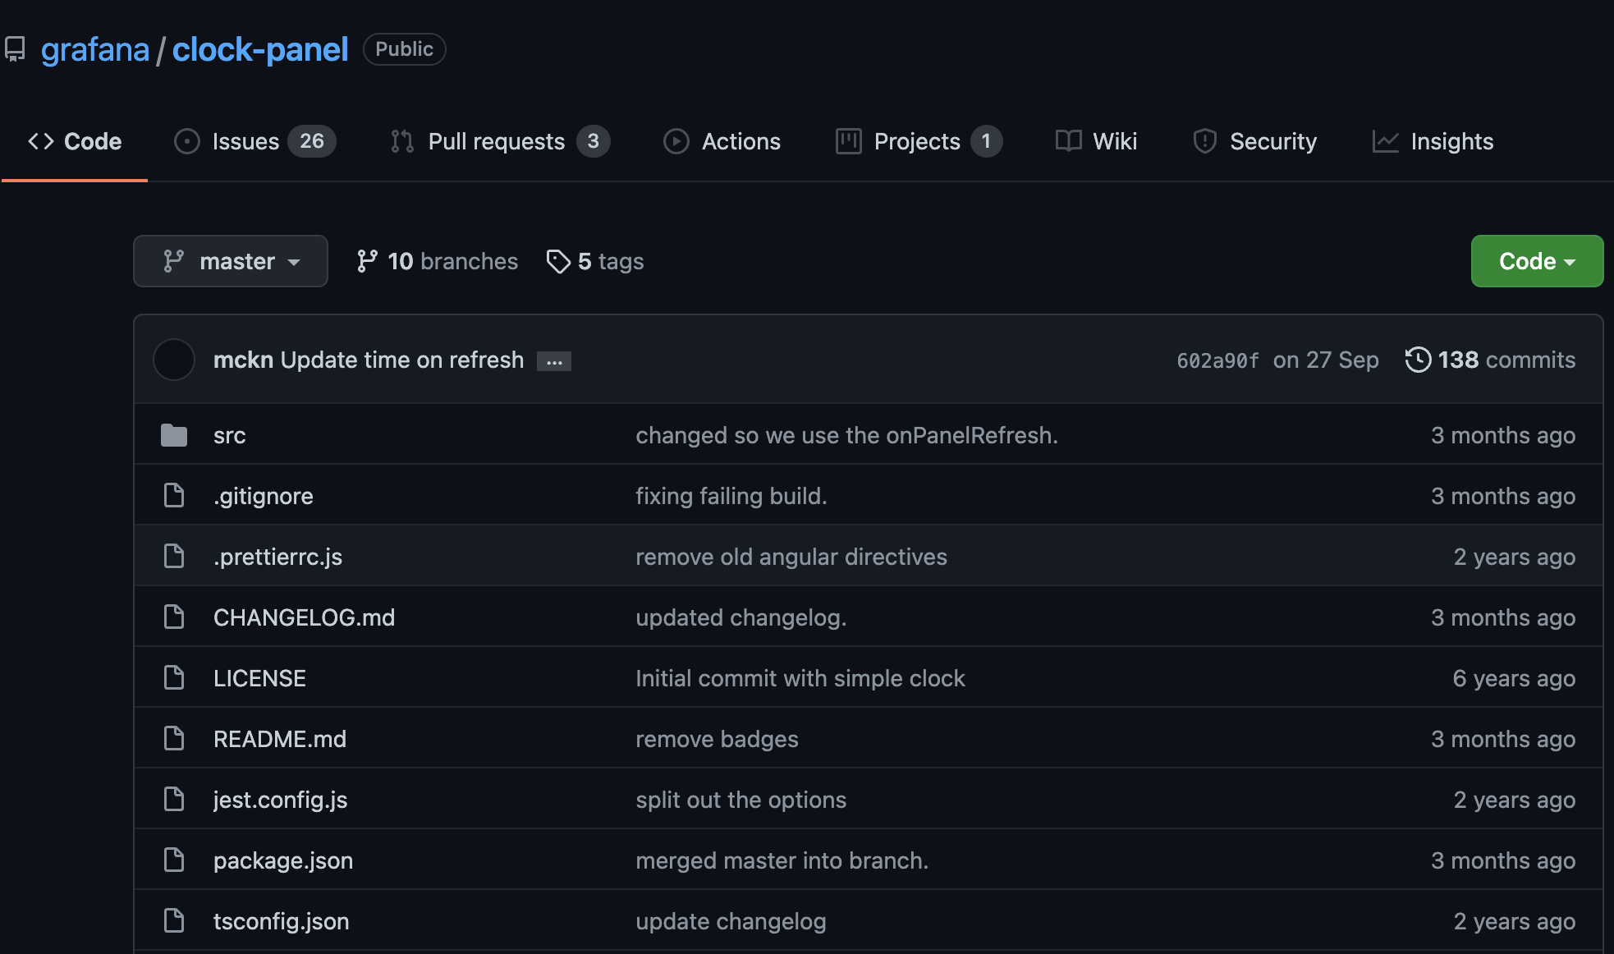Open the master branch dropdown
Screen dimensions: 1614x954
(231, 261)
